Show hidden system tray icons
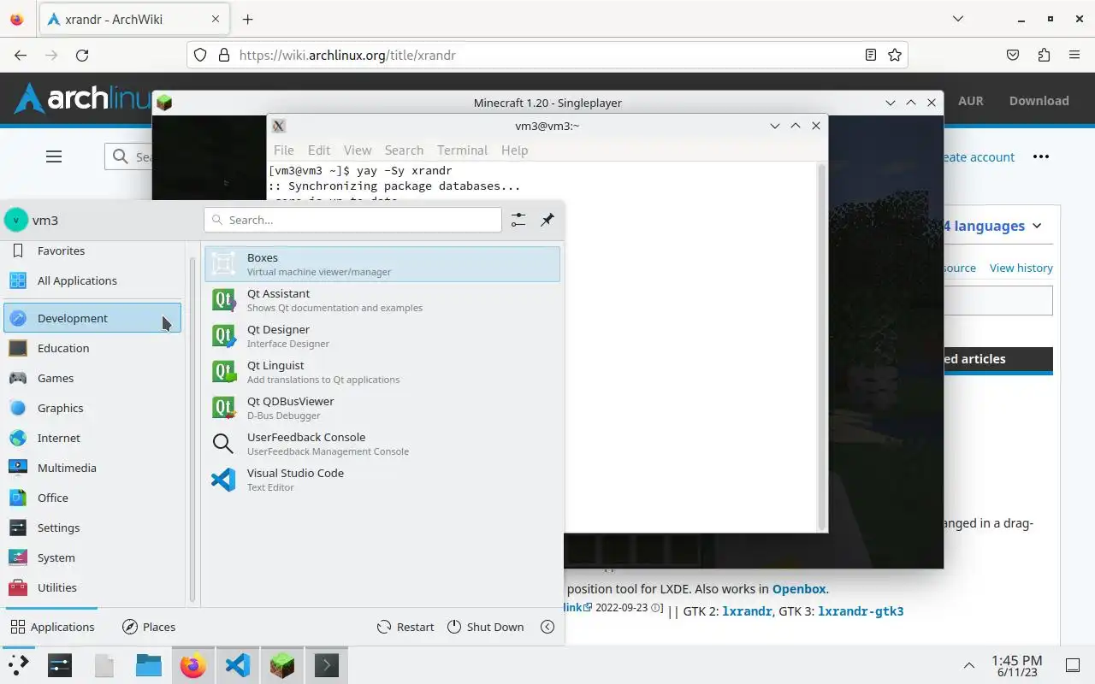Screen dimensions: 1095x684 (969, 665)
